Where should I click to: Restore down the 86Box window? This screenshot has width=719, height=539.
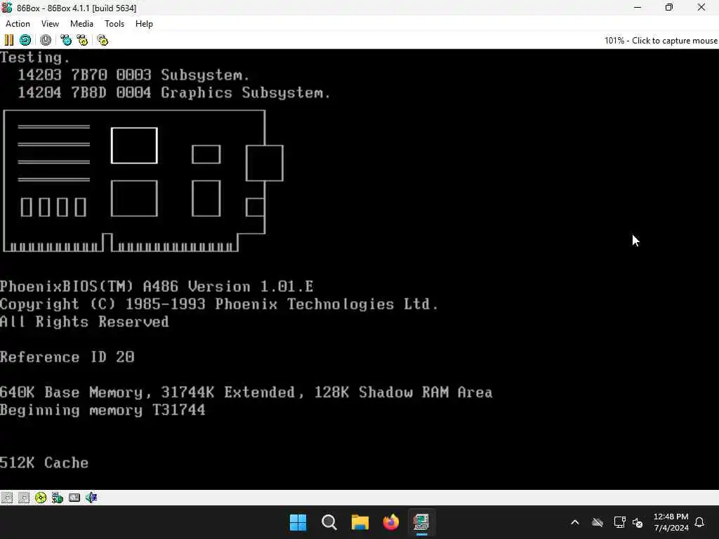click(x=669, y=8)
